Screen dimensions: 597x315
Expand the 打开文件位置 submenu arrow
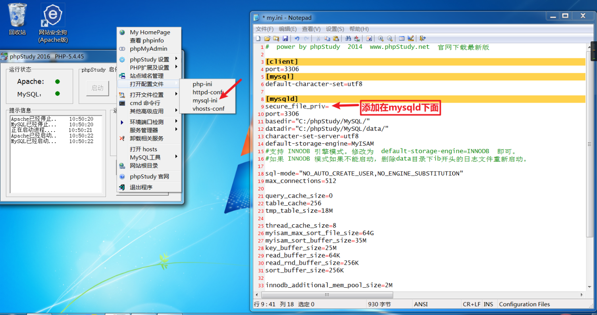tap(176, 95)
